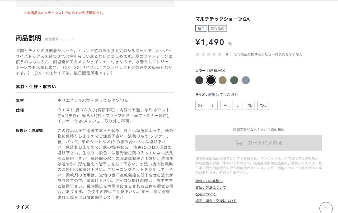The width and height of the screenshot is (338, 213).
Task: Select size XS
Action: click(x=200, y=105)
